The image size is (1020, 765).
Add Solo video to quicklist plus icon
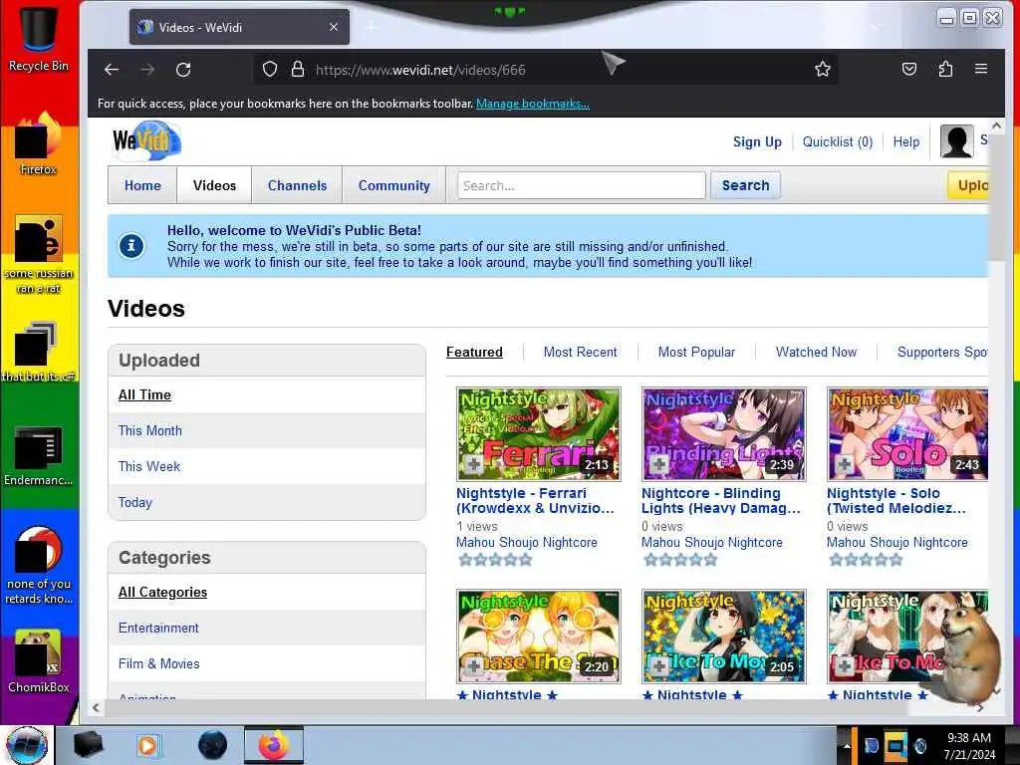[x=845, y=464]
